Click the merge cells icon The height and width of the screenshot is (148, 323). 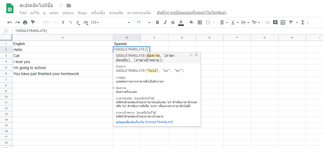click(x=208, y=22)
